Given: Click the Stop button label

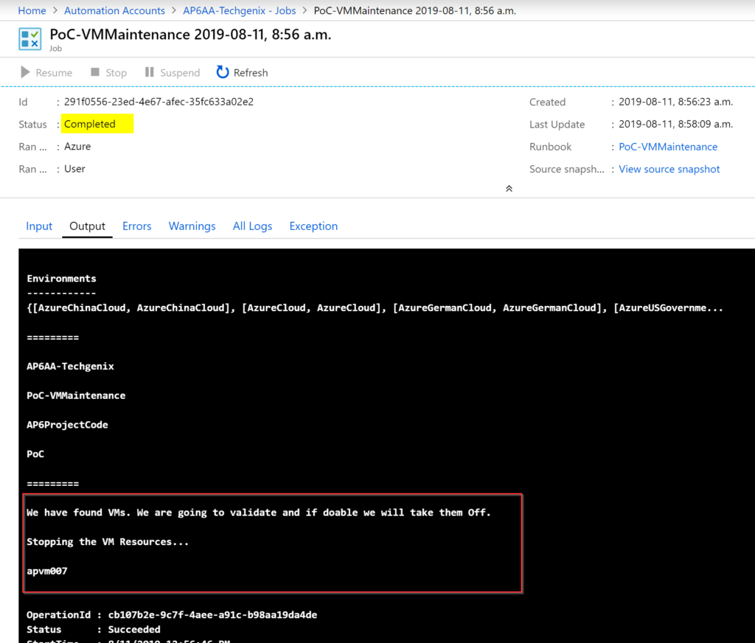Looking at the screenshot, I should click(116, 73).
